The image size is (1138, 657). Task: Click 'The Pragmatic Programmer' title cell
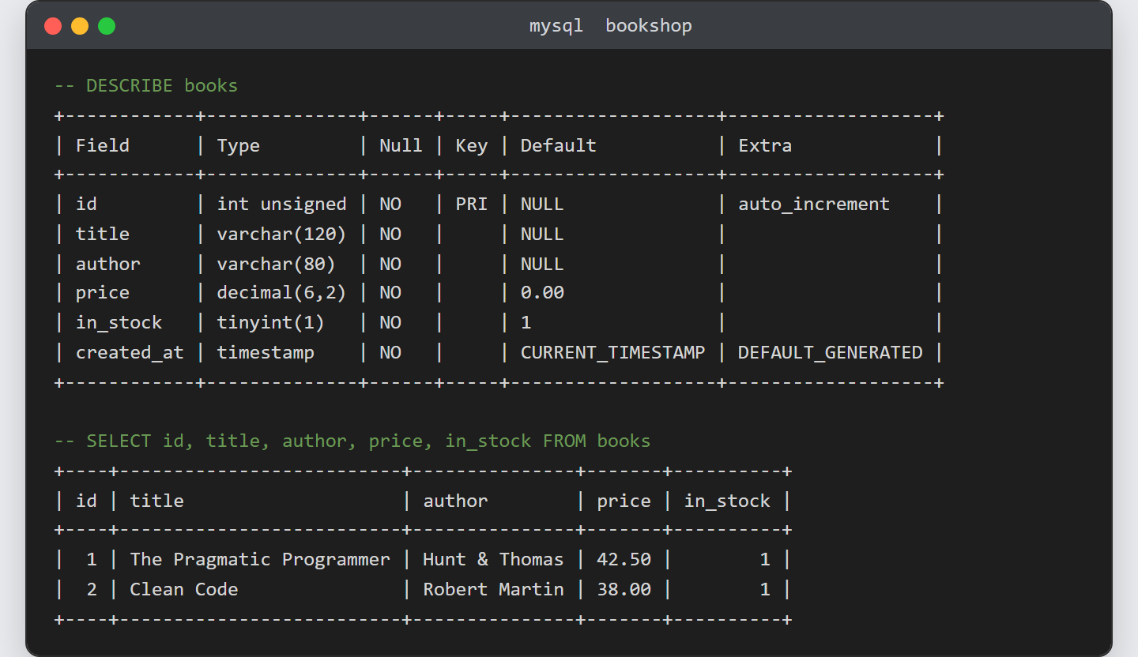click(x=260, y=559)
